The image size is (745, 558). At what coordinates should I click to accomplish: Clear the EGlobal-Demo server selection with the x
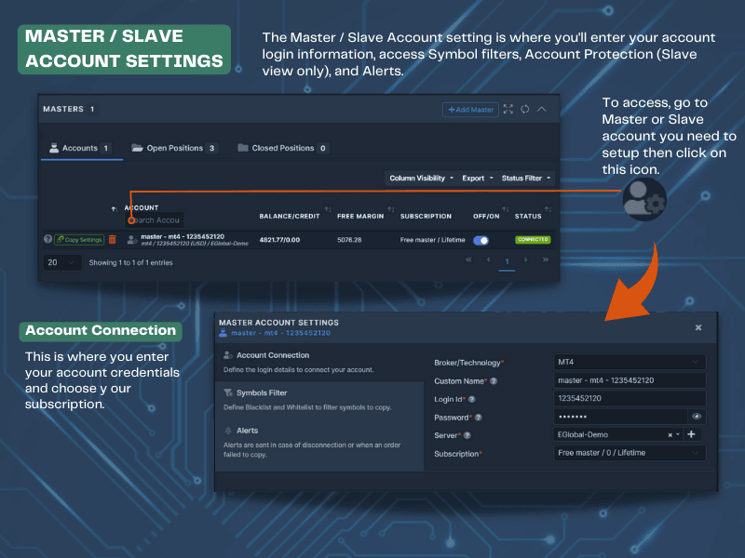coord(670,434)
